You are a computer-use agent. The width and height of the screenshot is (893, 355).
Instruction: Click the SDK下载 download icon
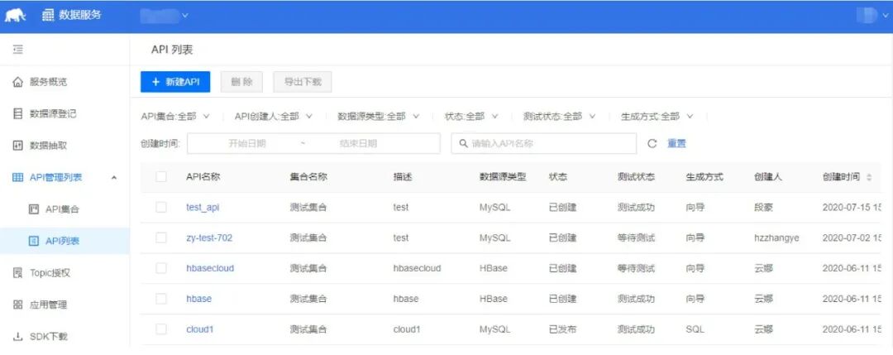coord(17,337)
